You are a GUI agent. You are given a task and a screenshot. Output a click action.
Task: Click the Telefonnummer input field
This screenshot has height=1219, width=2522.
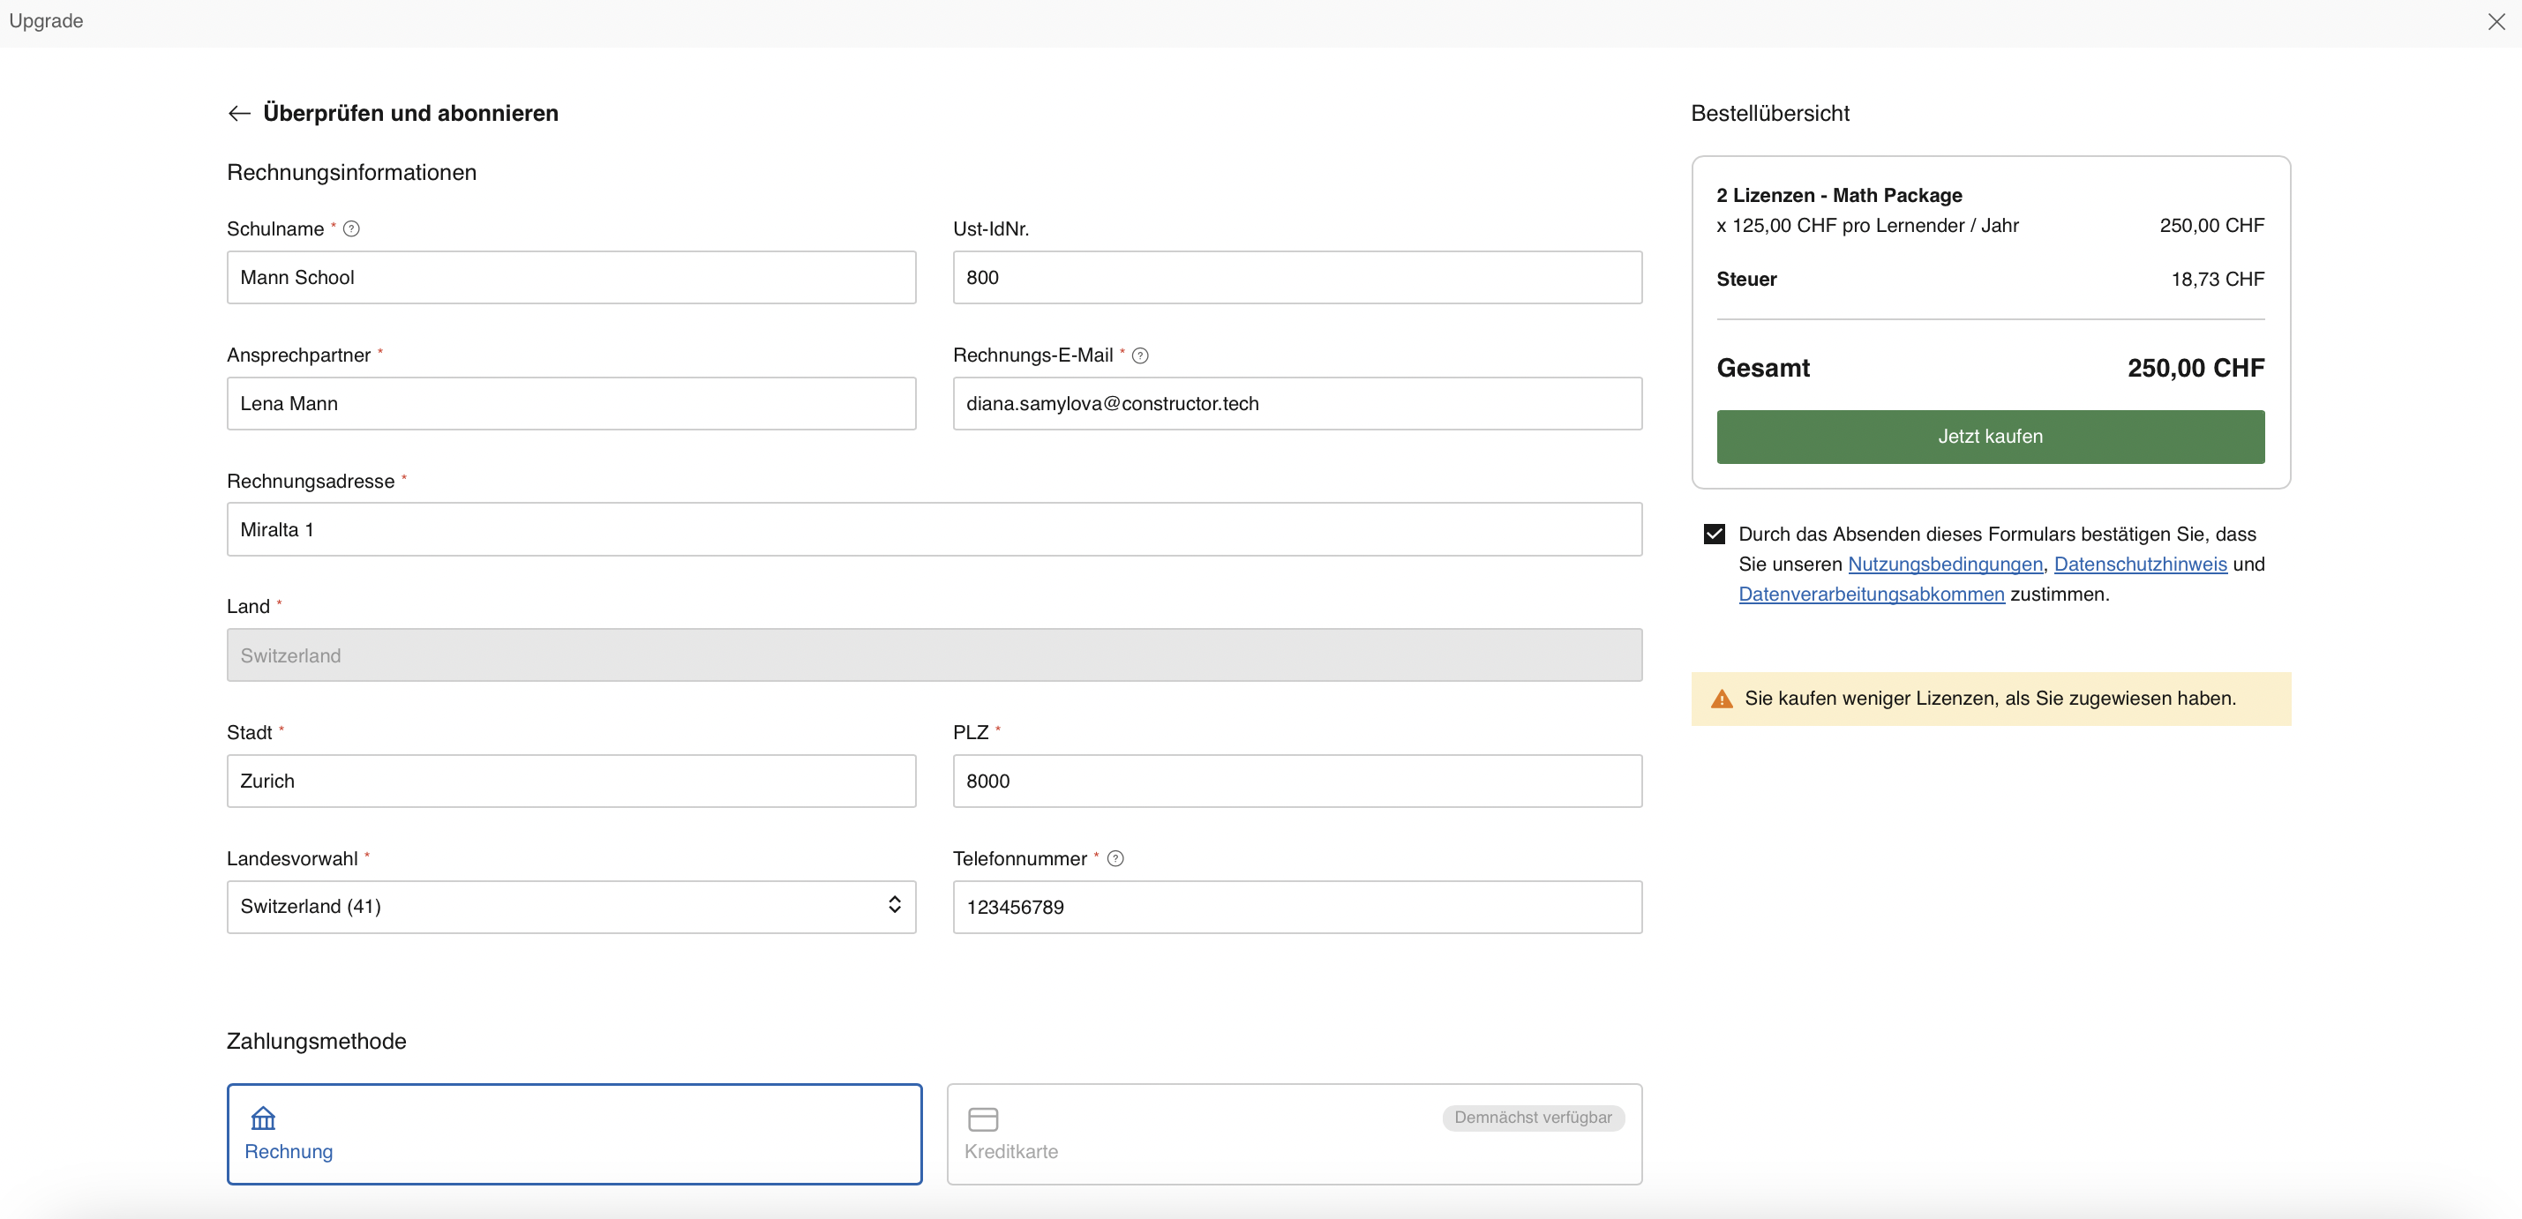1296,906
